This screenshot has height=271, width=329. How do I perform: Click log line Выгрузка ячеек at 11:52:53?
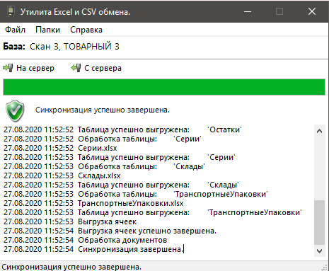(70, 221)
